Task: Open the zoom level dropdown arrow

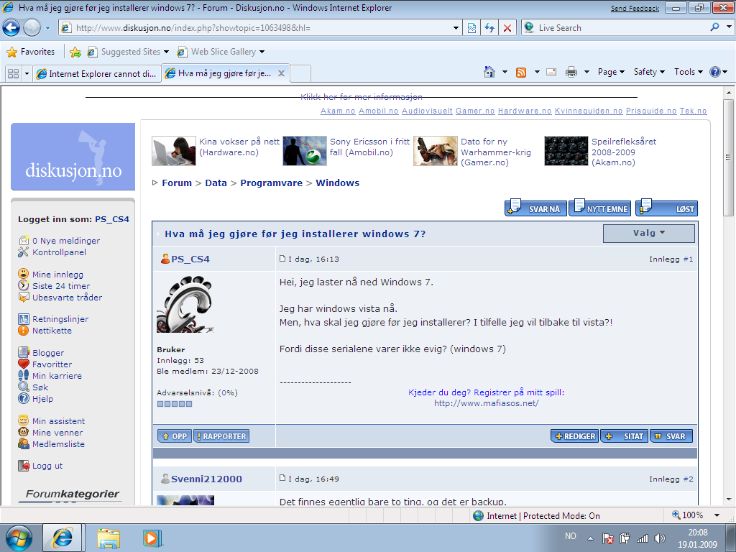Action: (x=717, y=515)
